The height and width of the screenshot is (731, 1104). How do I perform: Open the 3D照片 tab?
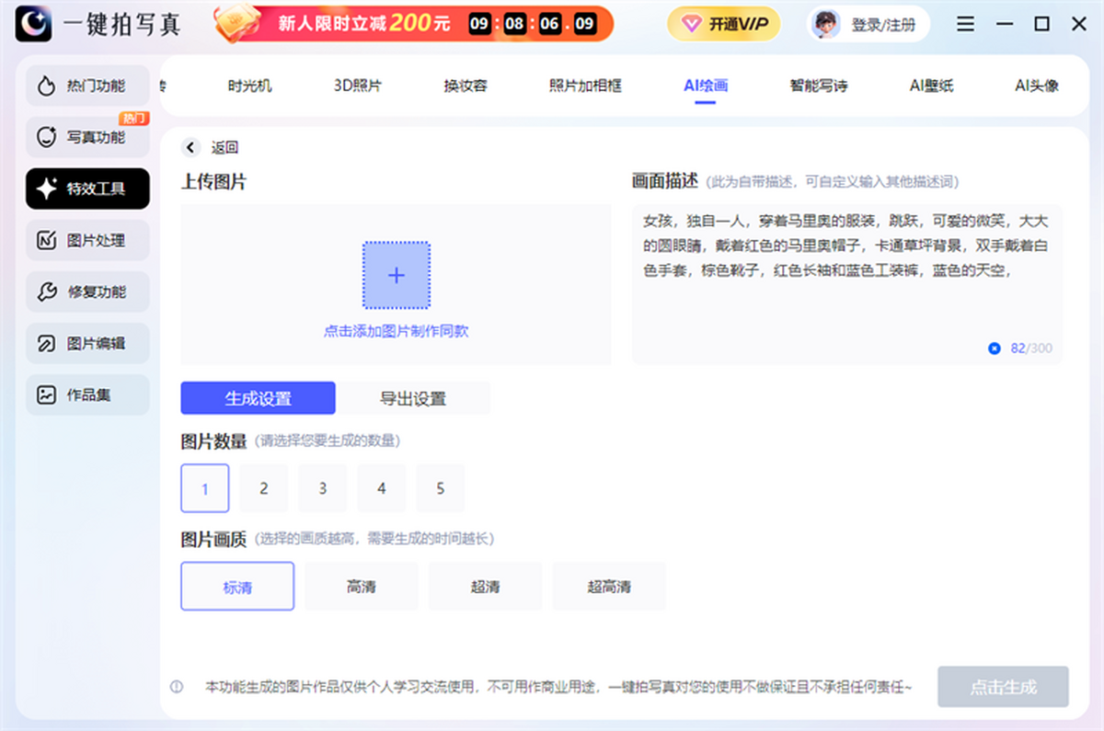(x=357, y=86)
